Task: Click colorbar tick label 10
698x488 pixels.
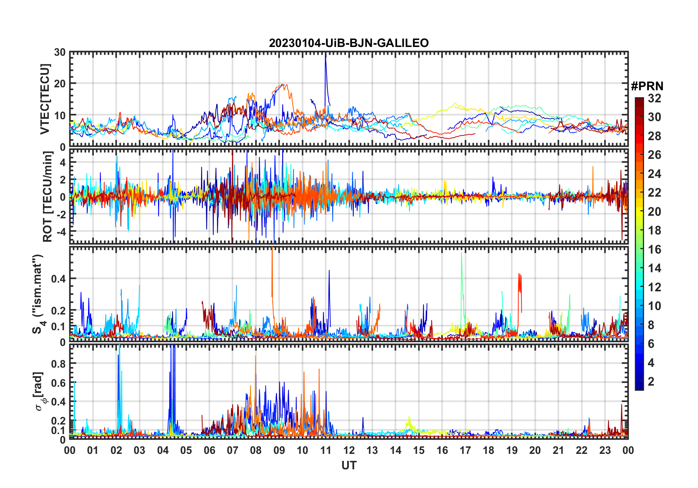Action: pos(654,306)
